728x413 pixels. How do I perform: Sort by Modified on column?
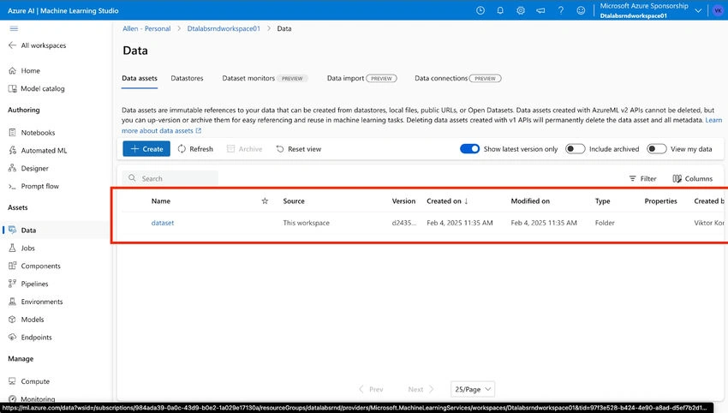[x=530, y=201]
